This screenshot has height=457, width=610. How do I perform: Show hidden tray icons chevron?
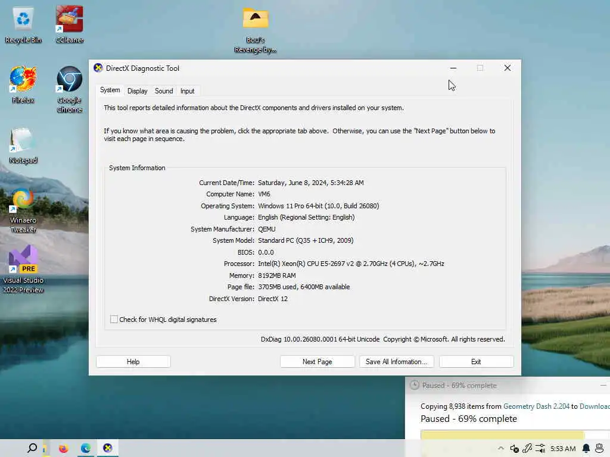[x=500, y=449]
